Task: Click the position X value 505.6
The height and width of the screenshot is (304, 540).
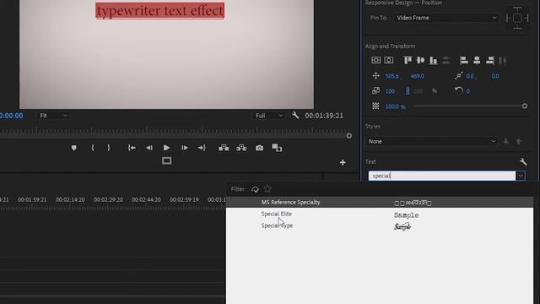Action: pyautogui.click(x=391, y=76)
